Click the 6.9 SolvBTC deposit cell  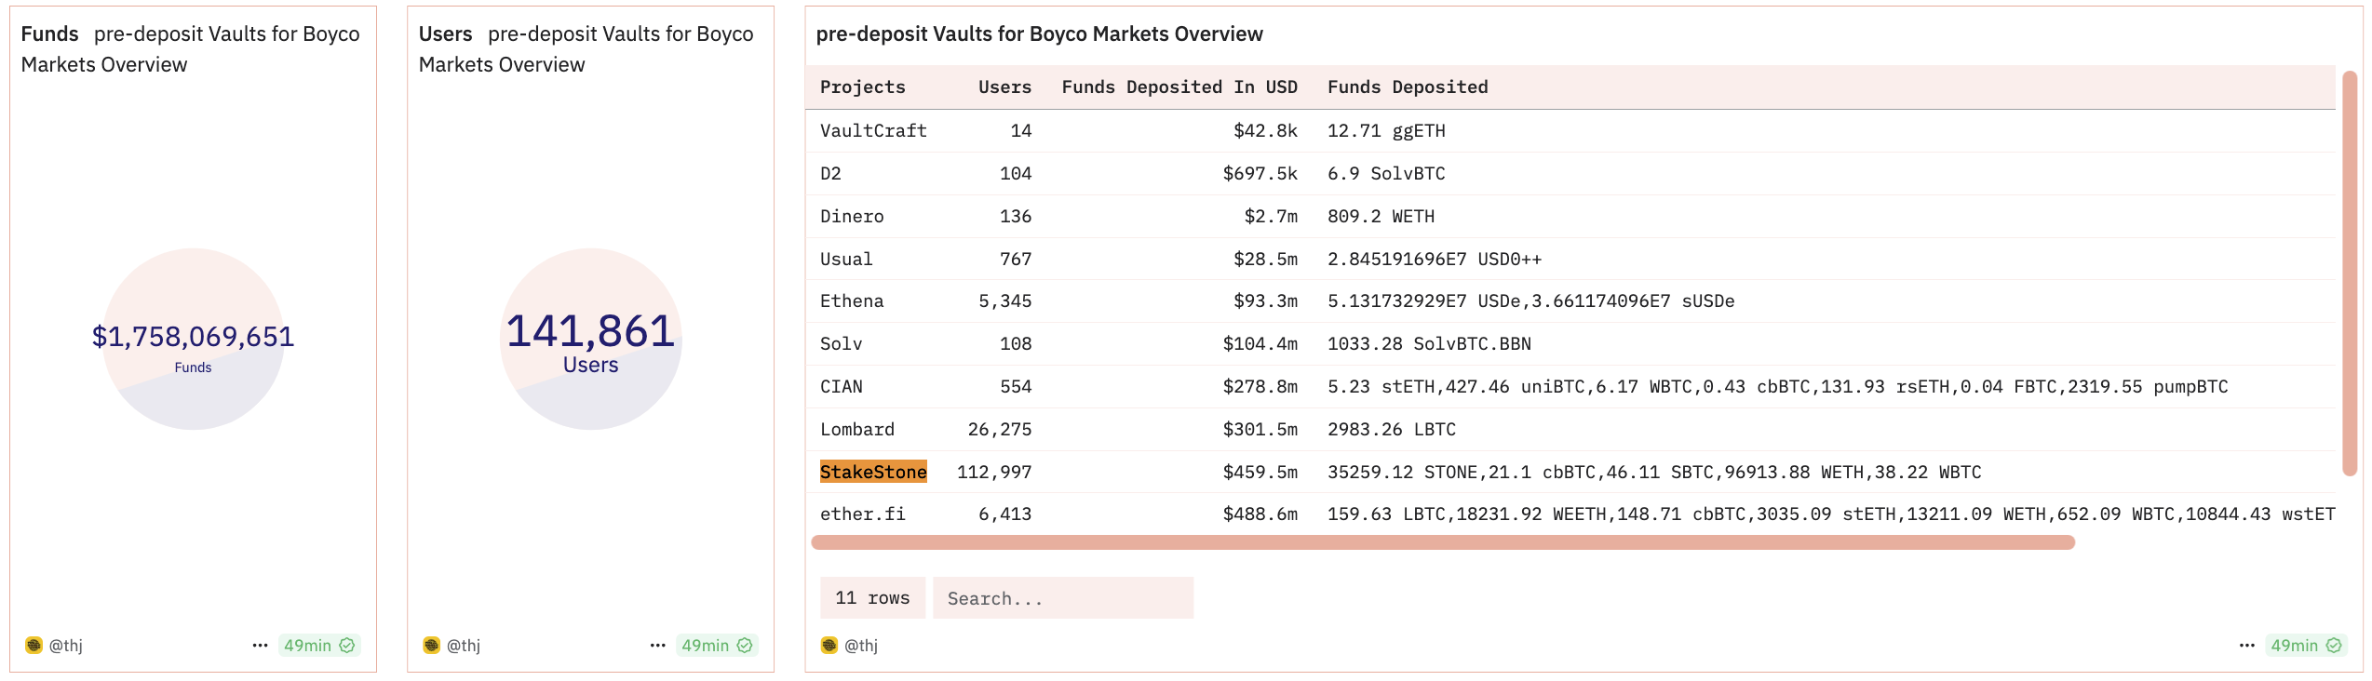tap(1386, 173)
